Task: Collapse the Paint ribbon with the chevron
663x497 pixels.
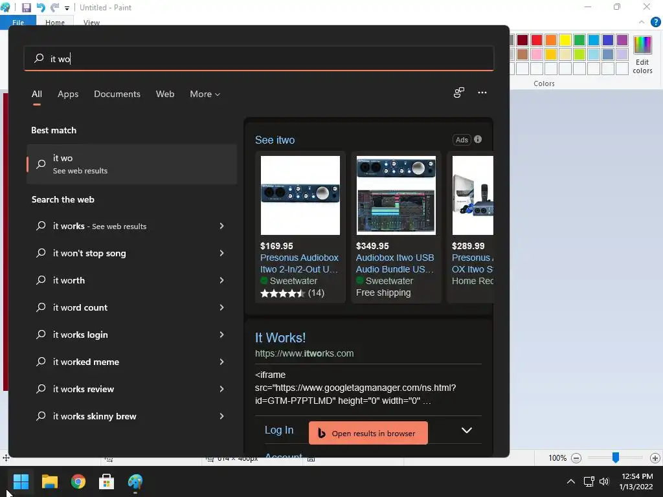Action: pyautogui.click(x=642, y=22)
